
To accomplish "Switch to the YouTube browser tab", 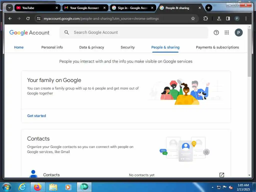I will tap(37, 8).
